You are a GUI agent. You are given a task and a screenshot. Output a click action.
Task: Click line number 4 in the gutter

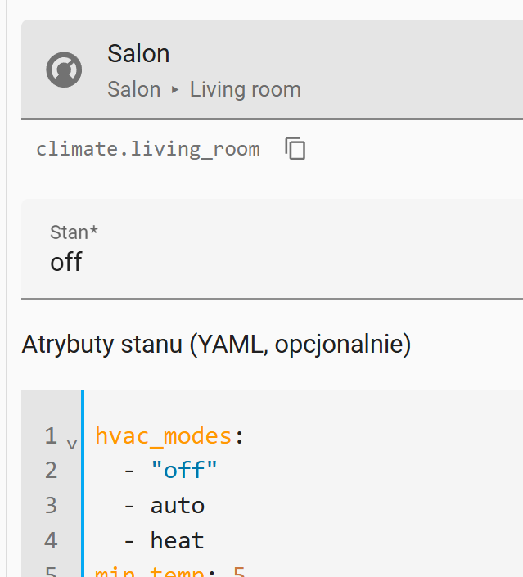(x=51, y=540)
